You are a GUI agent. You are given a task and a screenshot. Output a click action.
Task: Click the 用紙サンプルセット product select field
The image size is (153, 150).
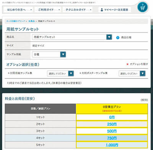click(x=72, y=37)
